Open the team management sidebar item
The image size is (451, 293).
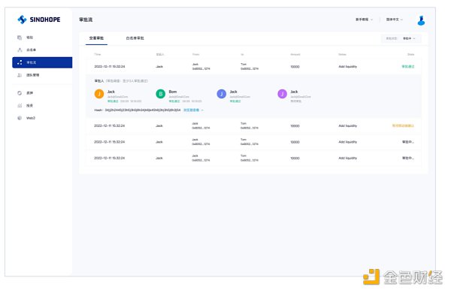(x=29, y=75)
